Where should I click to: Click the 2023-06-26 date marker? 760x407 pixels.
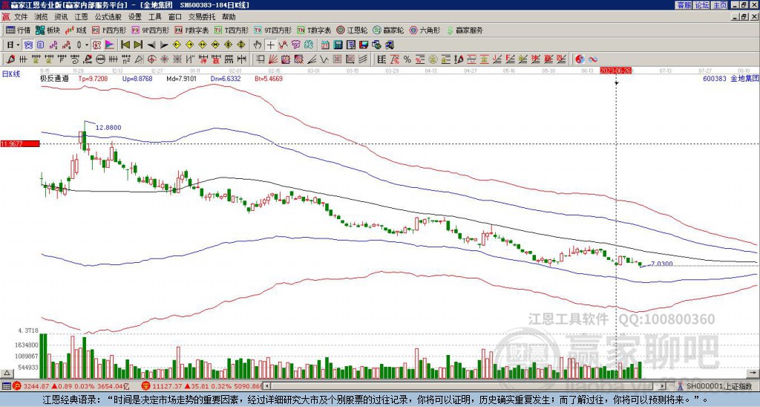(615, 71)
